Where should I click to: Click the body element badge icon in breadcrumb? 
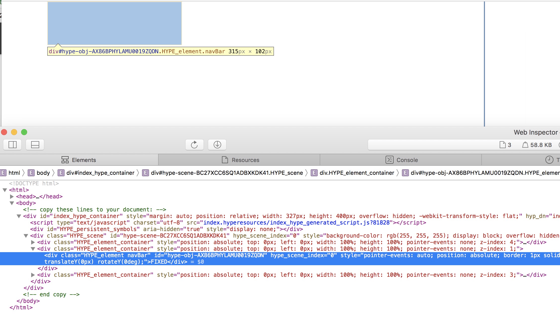31,173
